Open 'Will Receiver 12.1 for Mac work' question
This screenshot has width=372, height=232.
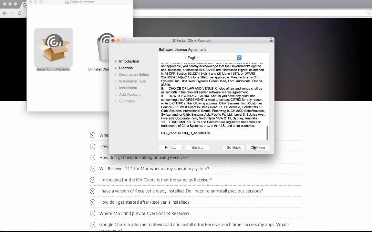[154, 169]
